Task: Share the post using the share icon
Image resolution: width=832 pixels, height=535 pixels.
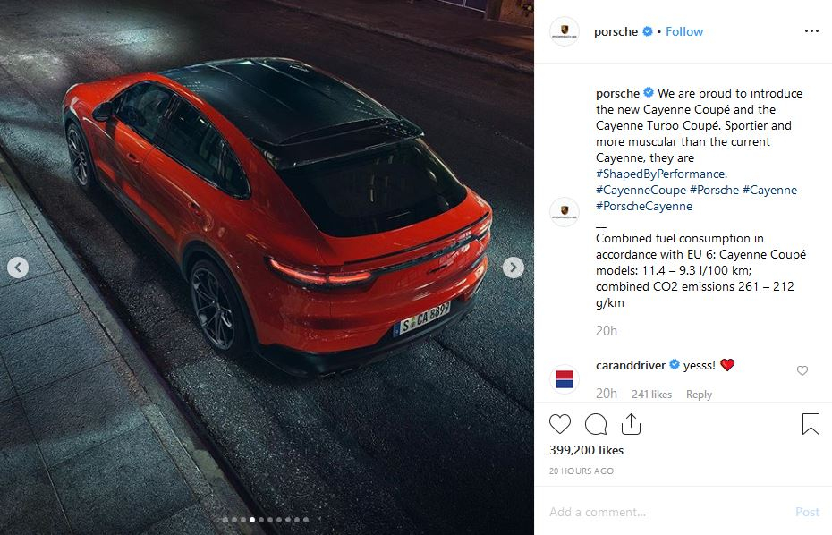Action: point(631,424)
